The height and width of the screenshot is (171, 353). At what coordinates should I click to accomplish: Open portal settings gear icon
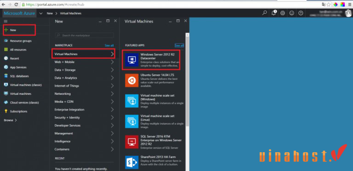click(x=283, y=13)
